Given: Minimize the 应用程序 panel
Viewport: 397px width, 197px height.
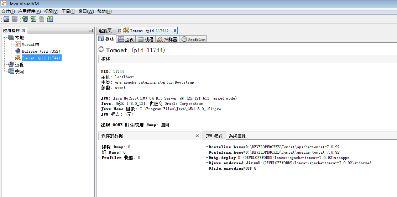Looking at the screenshot, I should tap(91, 31).
